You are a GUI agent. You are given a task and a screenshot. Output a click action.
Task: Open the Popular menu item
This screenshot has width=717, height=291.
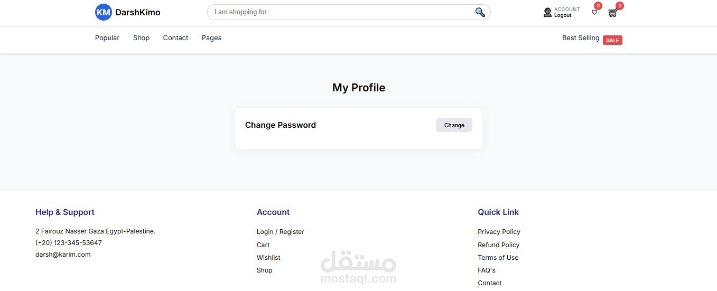coord(107,38)
